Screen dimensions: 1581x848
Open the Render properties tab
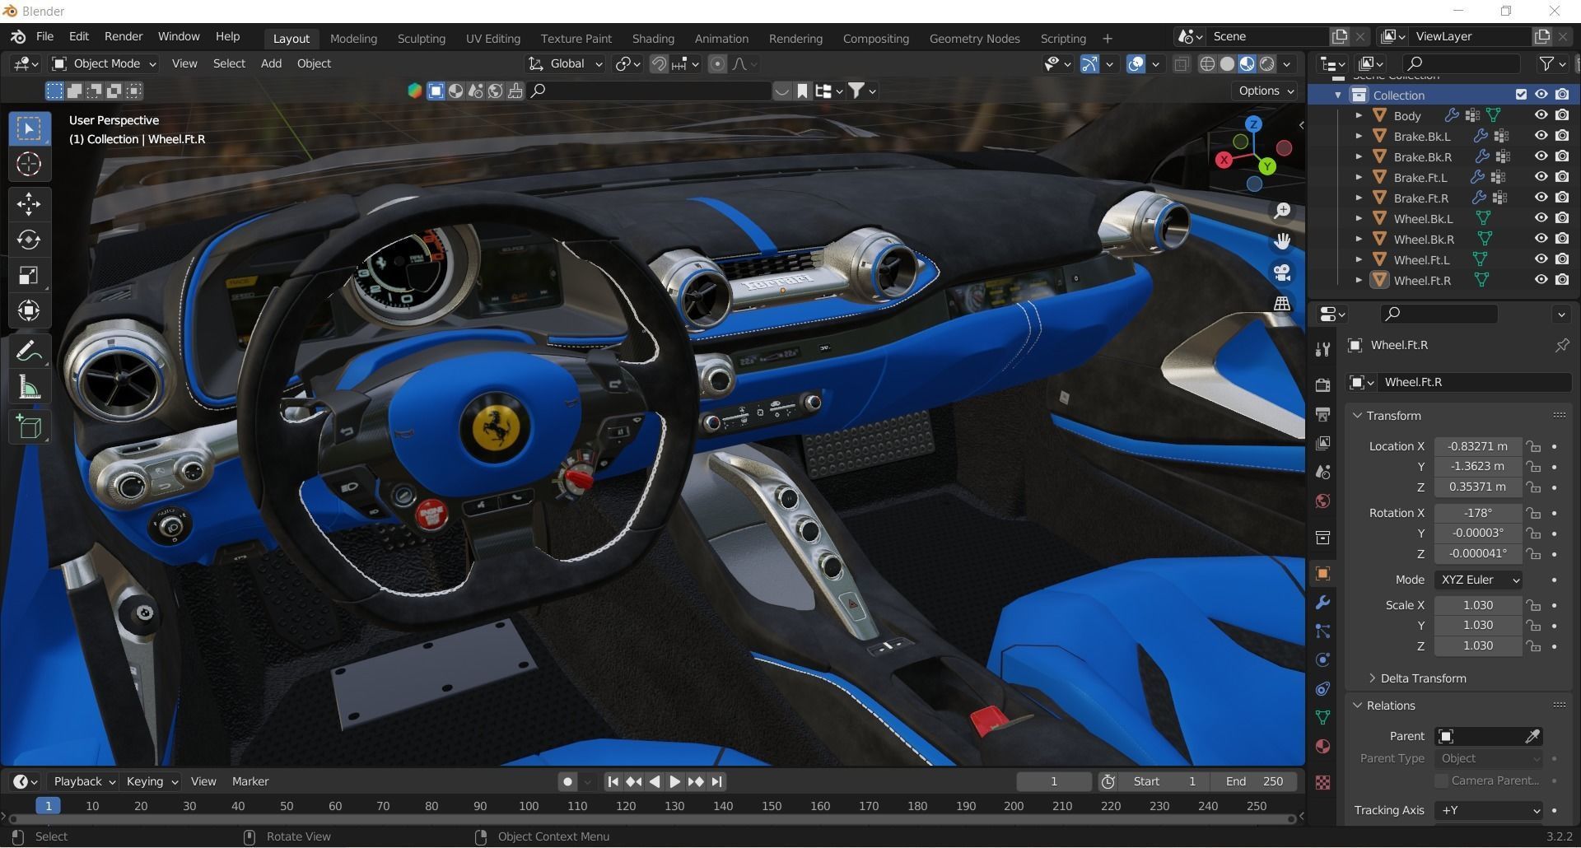[1322, 385]
